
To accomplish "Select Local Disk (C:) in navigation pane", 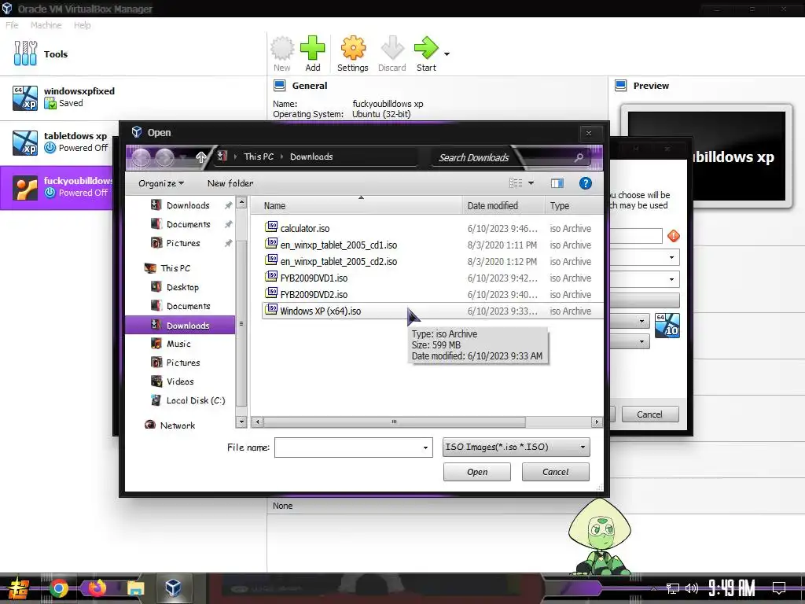I will point(195,400).
